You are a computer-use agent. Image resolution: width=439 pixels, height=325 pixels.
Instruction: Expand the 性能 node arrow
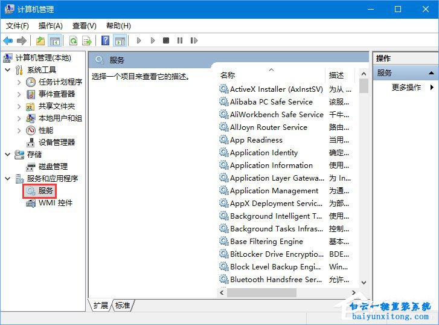(x=19, y=130)
